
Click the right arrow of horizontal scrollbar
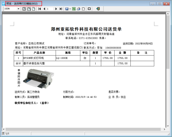pos(164,129)
